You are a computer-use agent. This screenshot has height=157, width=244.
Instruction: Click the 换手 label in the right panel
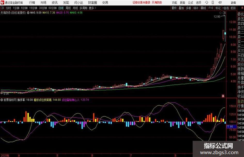coord(241,87)
